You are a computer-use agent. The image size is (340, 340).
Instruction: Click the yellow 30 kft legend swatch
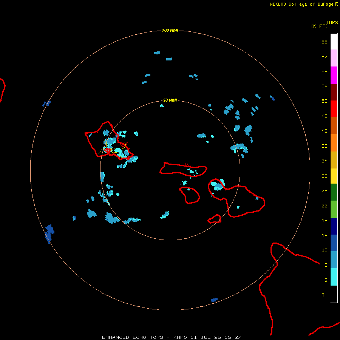point(334,176)
